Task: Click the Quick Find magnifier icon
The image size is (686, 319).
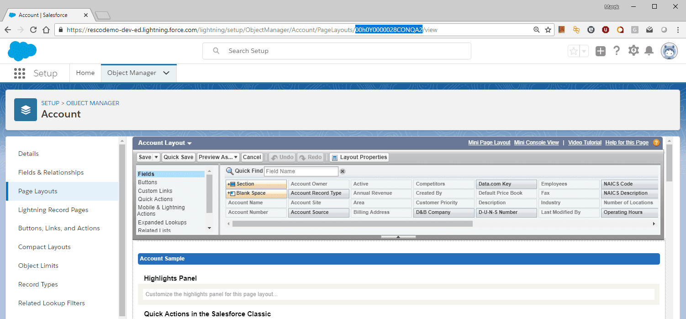Action: (x=230, y=171)
